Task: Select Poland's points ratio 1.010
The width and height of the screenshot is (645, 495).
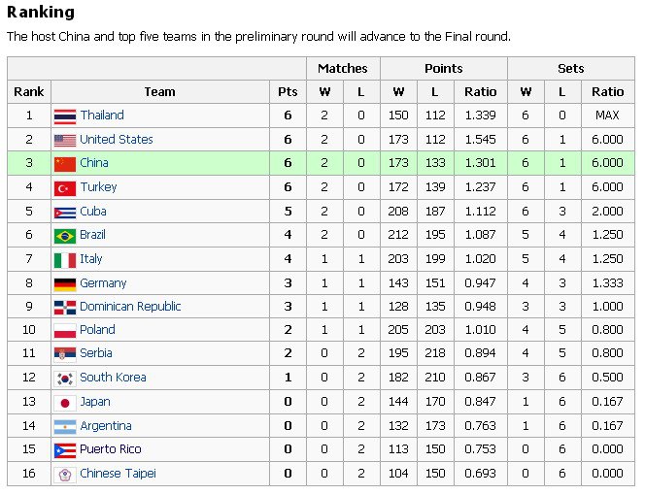Action: pos(481,330)
